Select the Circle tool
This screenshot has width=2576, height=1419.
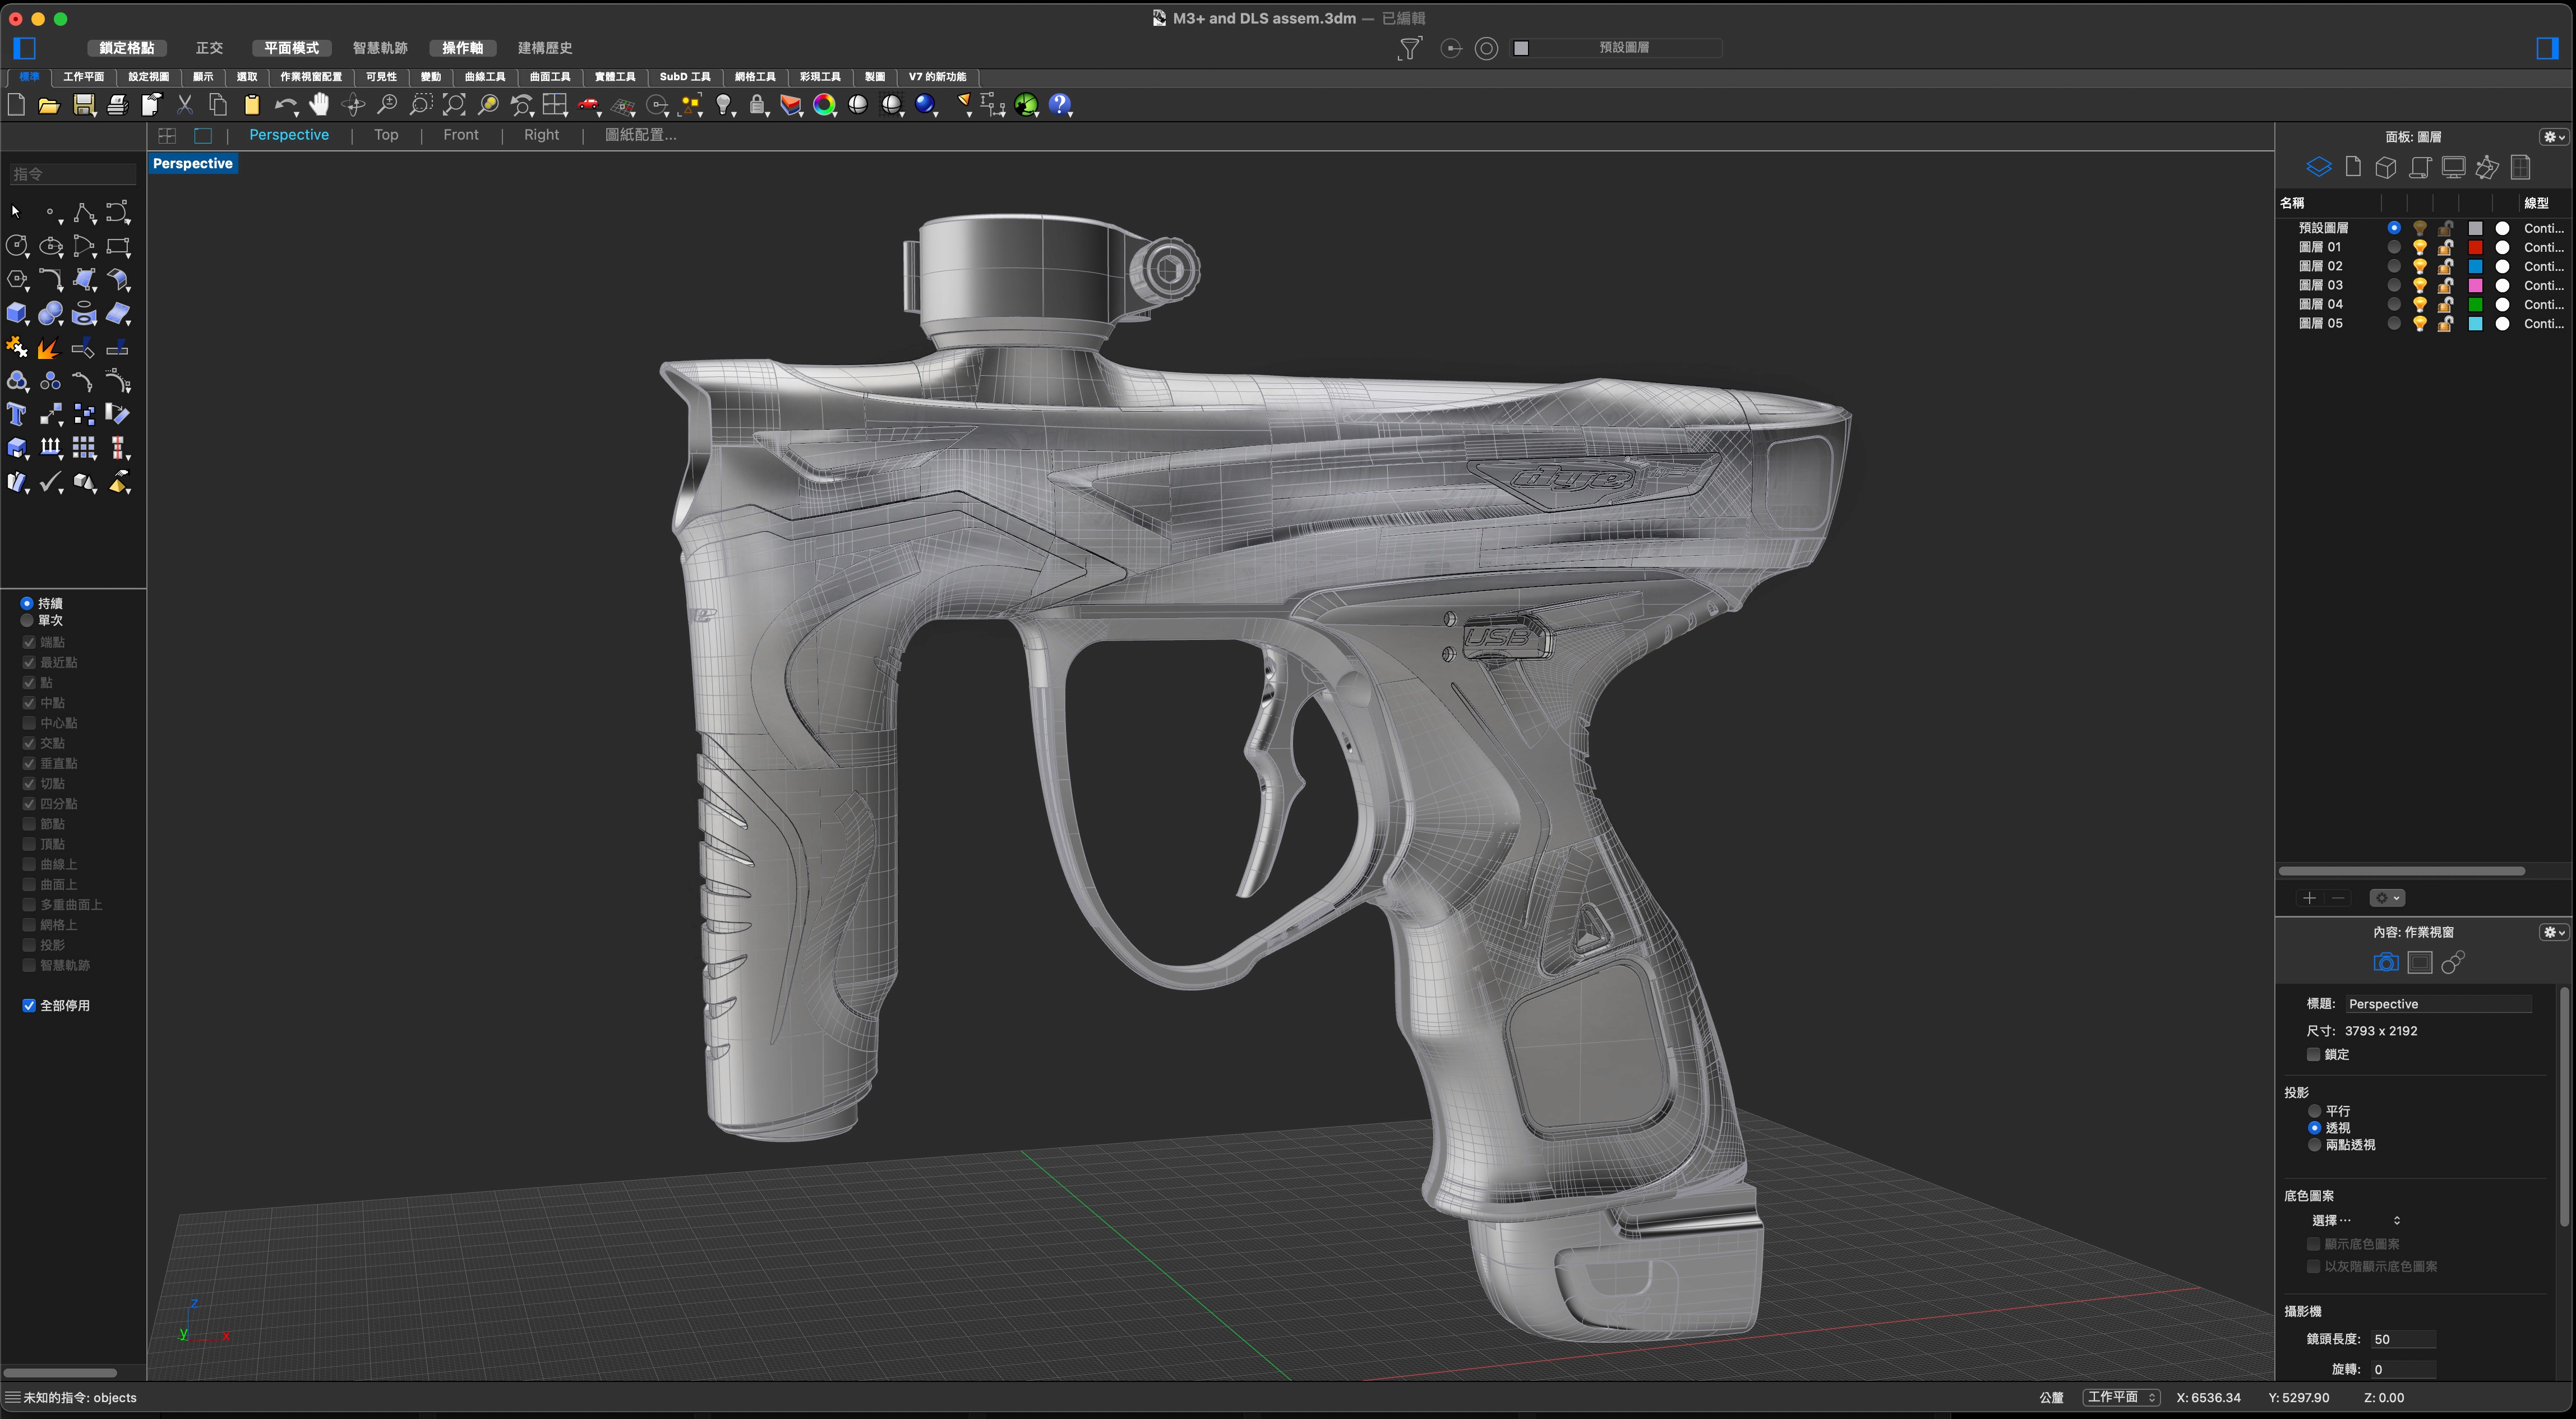pos(17,246)
